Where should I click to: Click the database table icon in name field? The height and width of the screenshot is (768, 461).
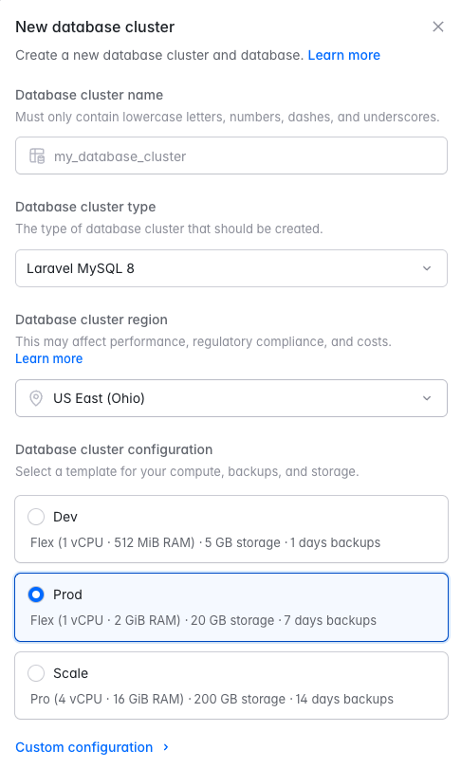click(37, 155)
